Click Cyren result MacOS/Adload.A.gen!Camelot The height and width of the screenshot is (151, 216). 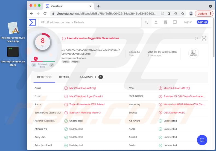coord(86,96)
